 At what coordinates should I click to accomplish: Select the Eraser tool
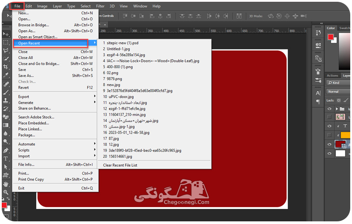[x=6, y=117]
